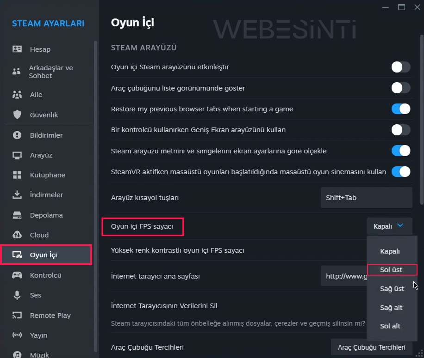Disable Restore my previous browser tabs
This screenshot has height=358, width=424.
[401, 109]
